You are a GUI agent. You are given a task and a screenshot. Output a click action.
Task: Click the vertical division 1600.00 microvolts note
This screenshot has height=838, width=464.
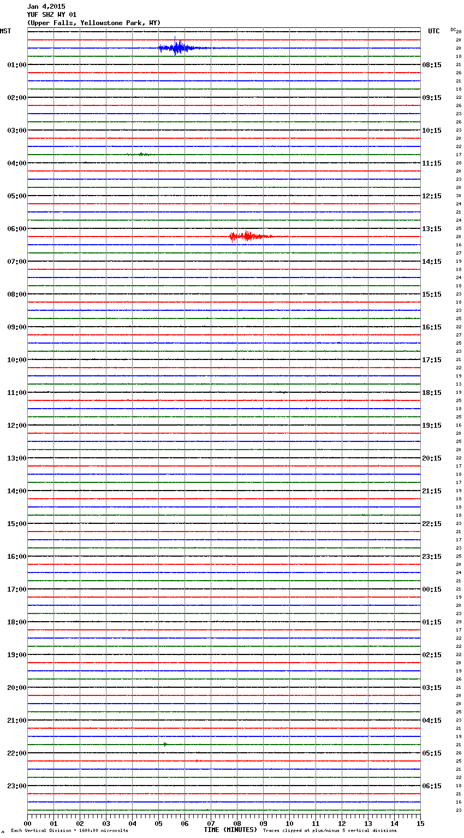click(x=70, y=831)
